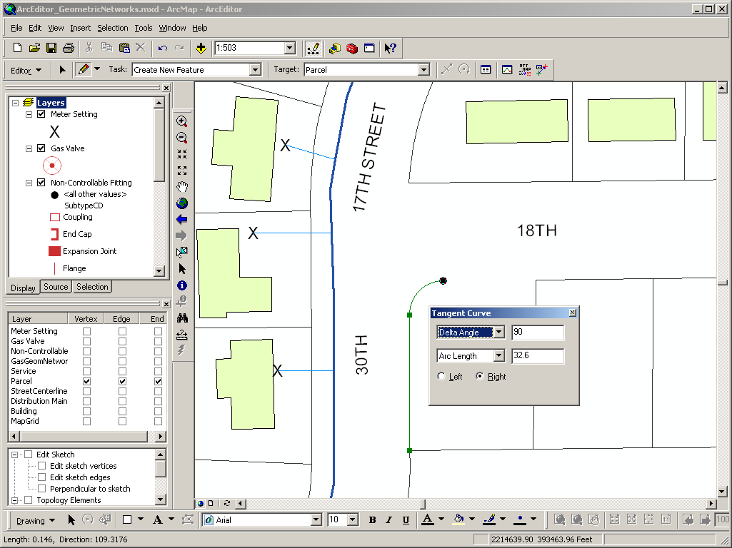The height and width of the screenshot is (548, 732).
Task: Go back to previous extent arrow
Action: (182, 219)
